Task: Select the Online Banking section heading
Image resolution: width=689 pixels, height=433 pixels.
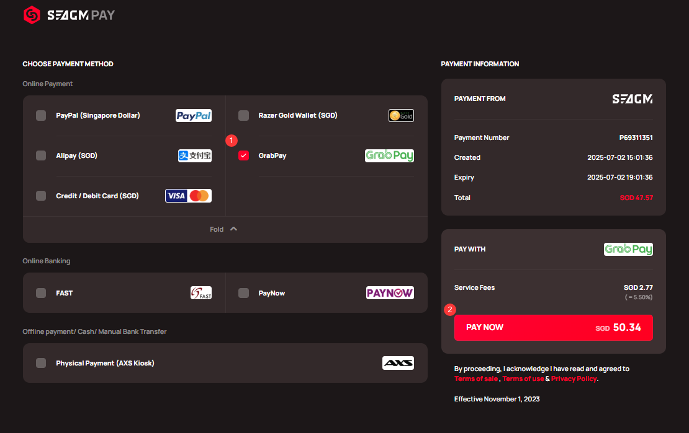Action: (47, 261)
